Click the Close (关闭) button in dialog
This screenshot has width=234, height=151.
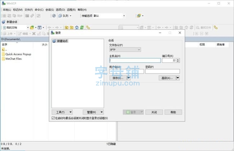pos(154,112)
